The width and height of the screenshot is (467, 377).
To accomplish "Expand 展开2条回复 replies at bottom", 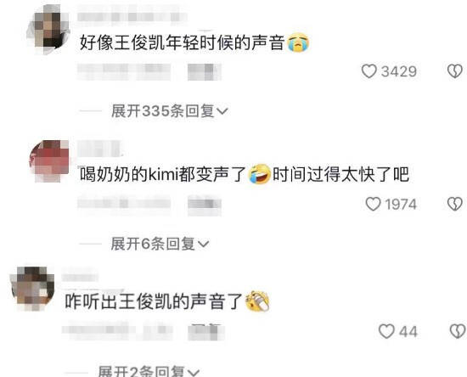I will (x=149, y=371).
